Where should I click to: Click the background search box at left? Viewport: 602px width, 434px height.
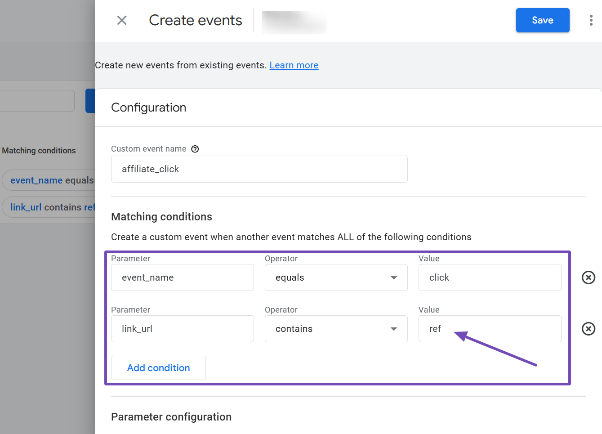pyautogui.click(x=37, y=101)
